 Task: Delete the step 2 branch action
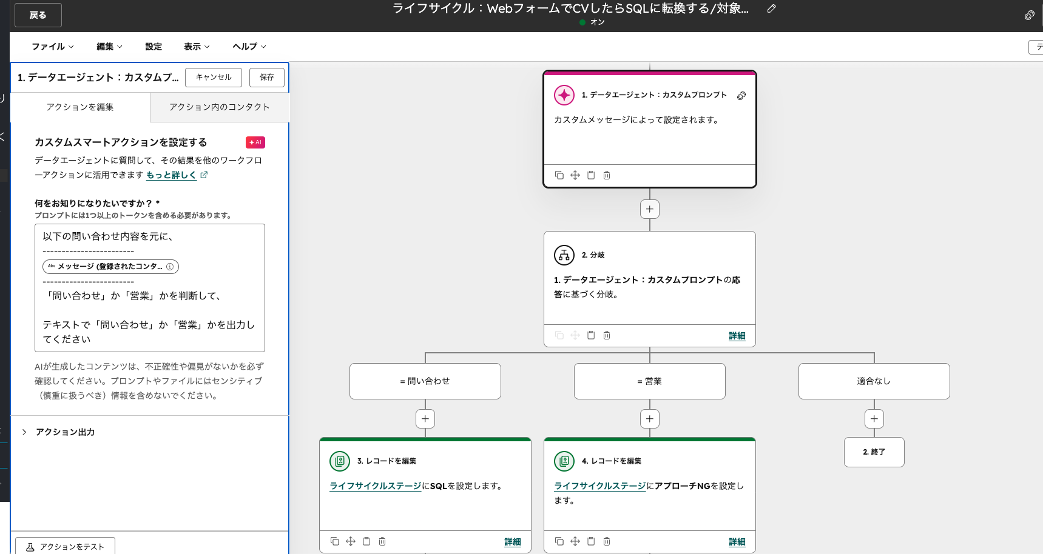click(607, 335)
